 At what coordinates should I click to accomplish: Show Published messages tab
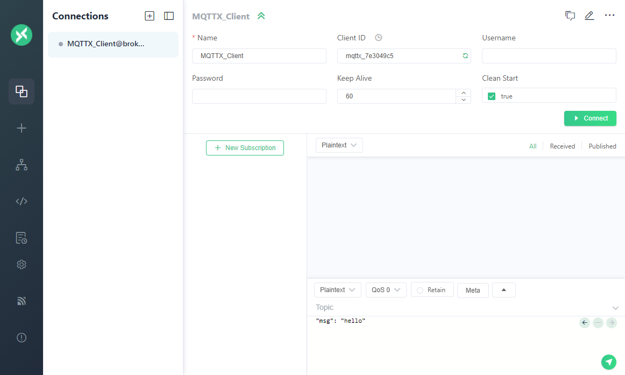[x=602, y=146]
